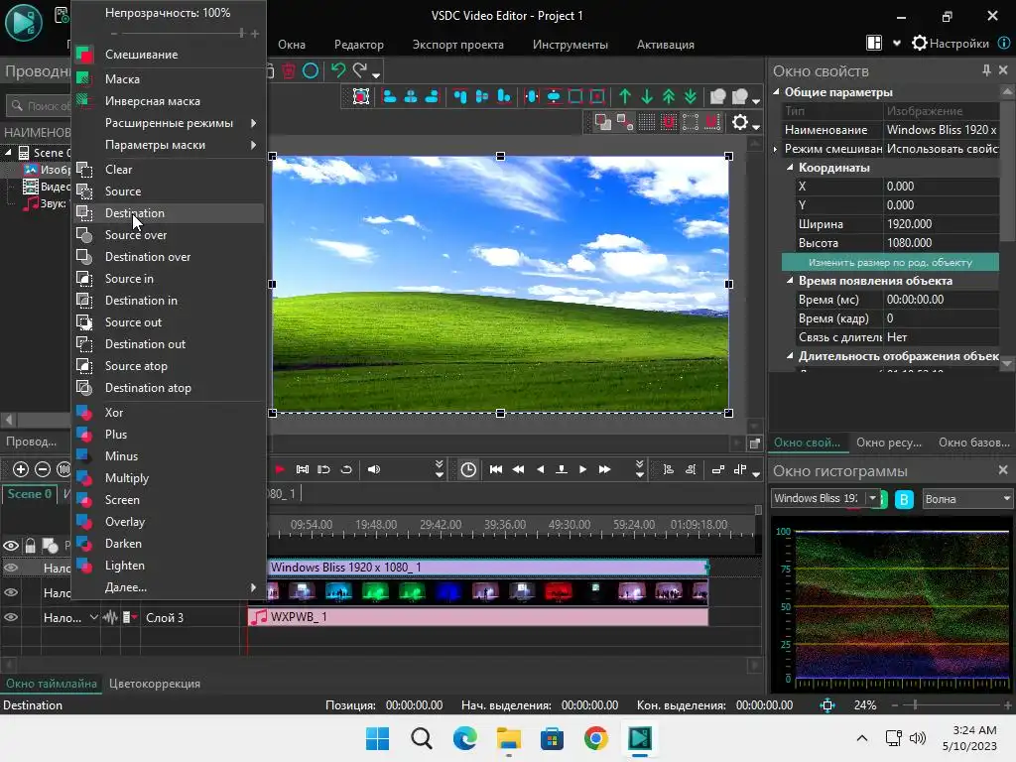Viewport: 1016px width, 762px height.
Task: Switch to Цветокоррекция tab
Action: click(x=154, y=684)
